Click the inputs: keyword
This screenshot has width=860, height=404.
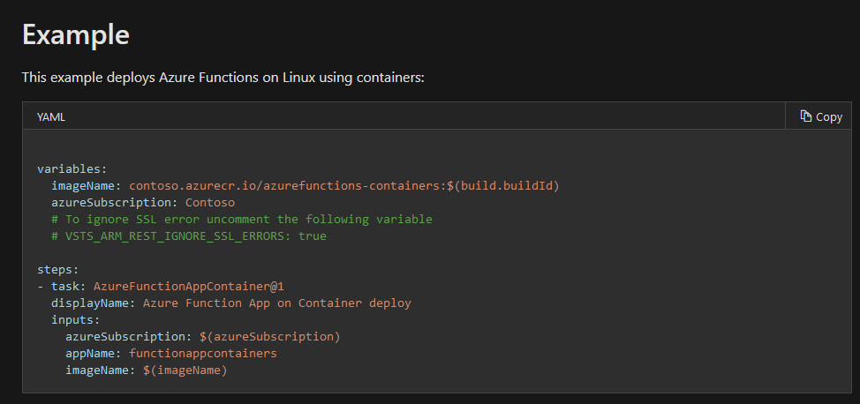pyautogui.click(x=76, y=320)
